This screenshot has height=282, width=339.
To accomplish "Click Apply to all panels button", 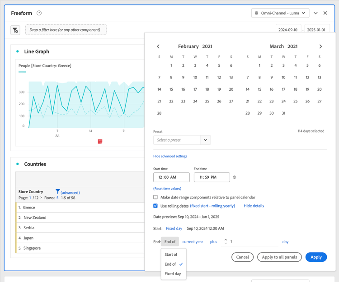I will point(279,257).
